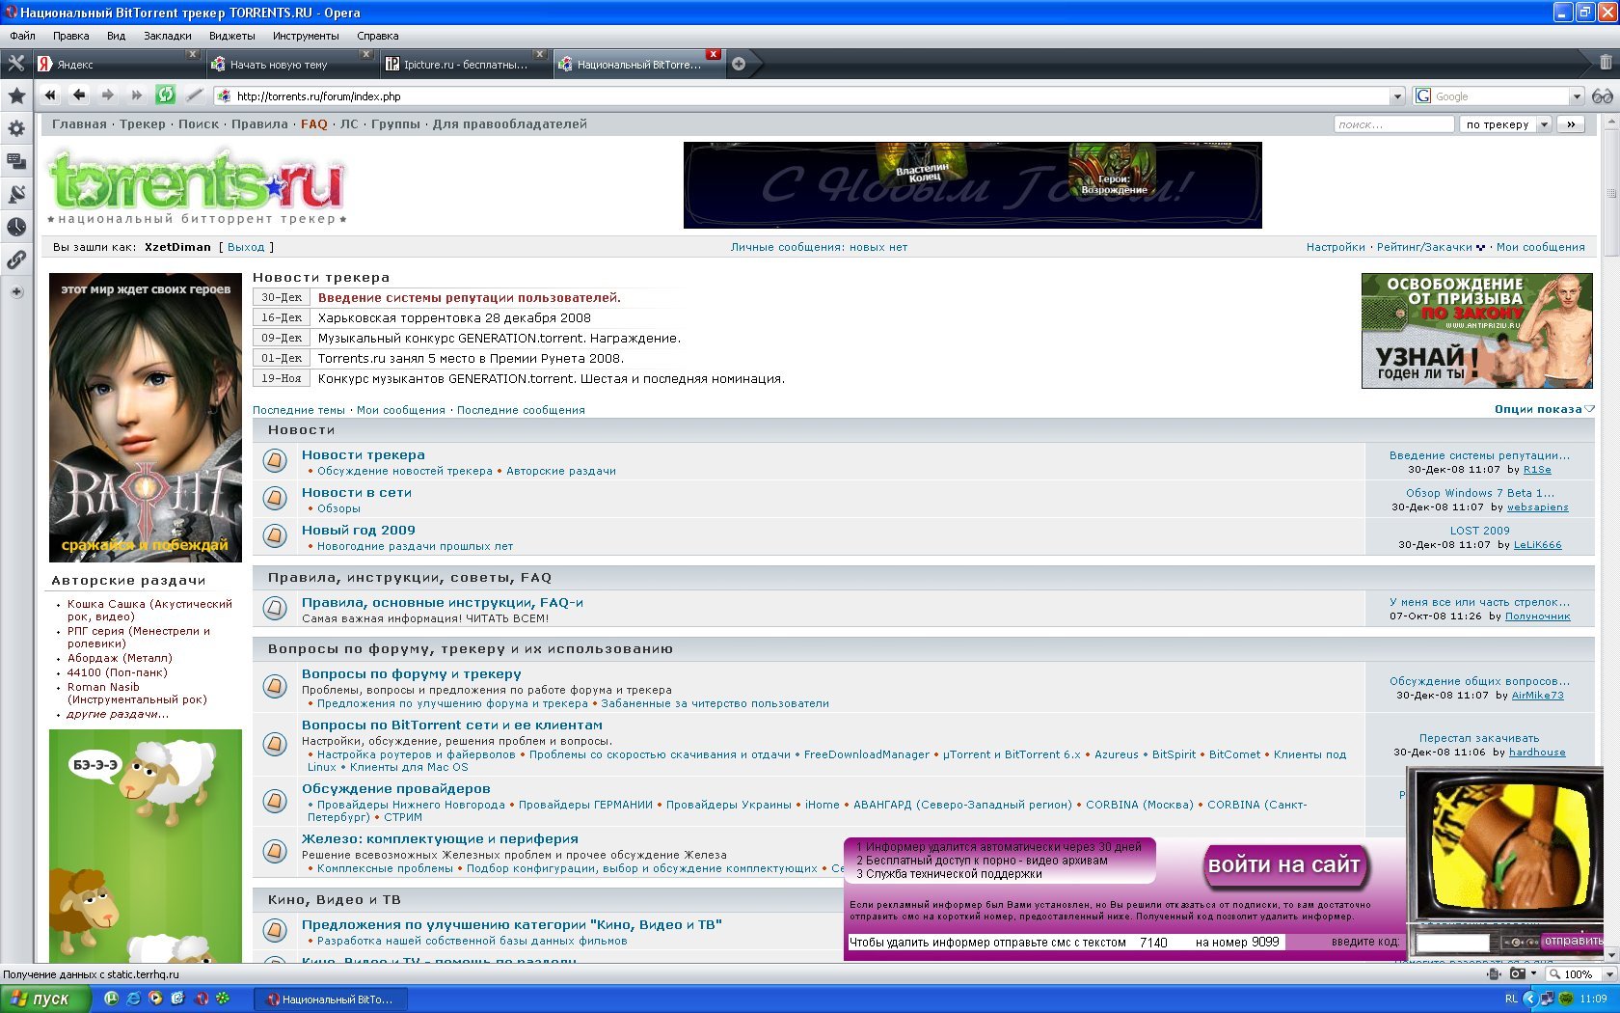
Task: Open the Links panel icon in the sidebar
Action: click(16, 260)
